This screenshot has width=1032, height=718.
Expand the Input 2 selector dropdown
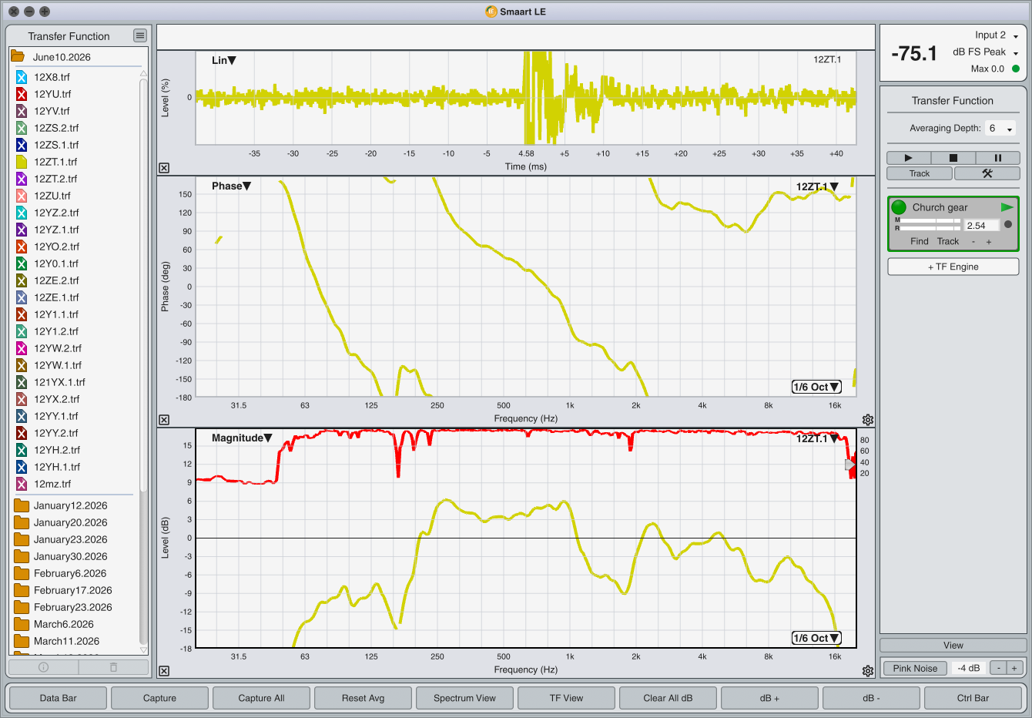(x=996, y=35)
